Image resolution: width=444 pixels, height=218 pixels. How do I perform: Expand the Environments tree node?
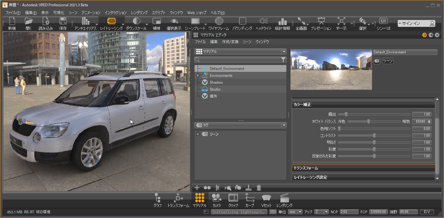coord(198,76)
